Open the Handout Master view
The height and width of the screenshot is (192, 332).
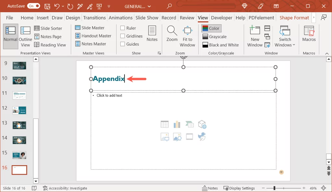tap(93, 36)
